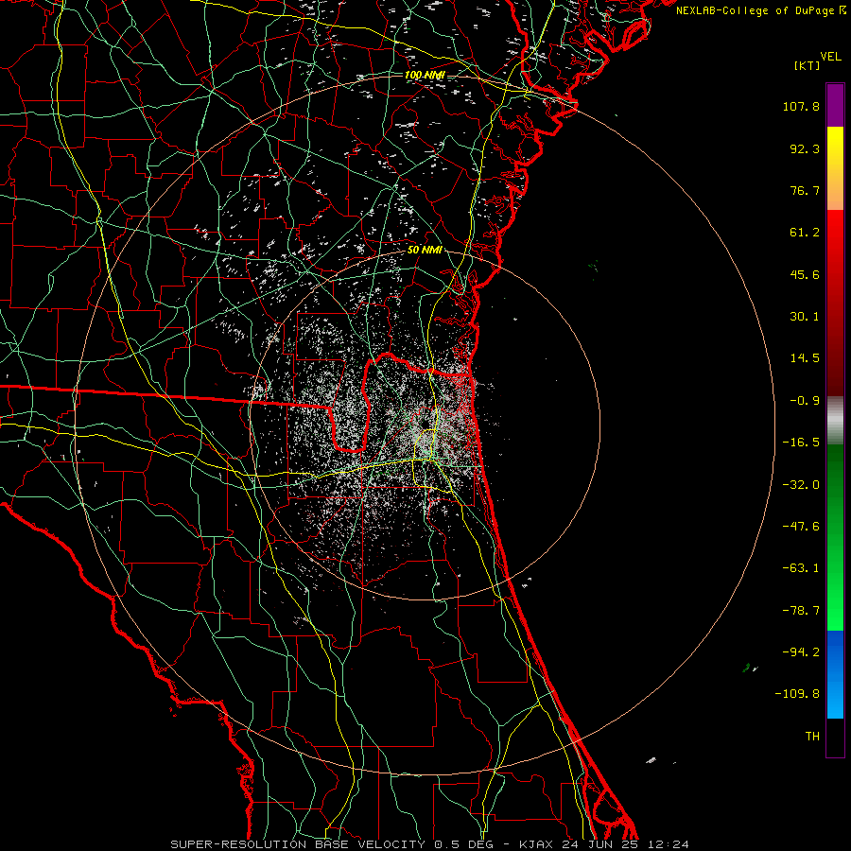Click the -94.2 value on velocity scale
The height and width of the screenshot is (851, 851).
[x=801, y=652]
